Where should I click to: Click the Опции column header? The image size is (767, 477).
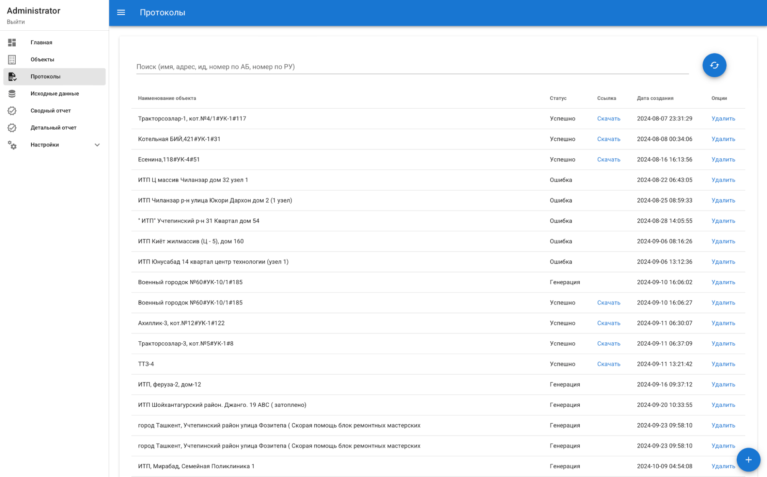click(x=719, y=98)
